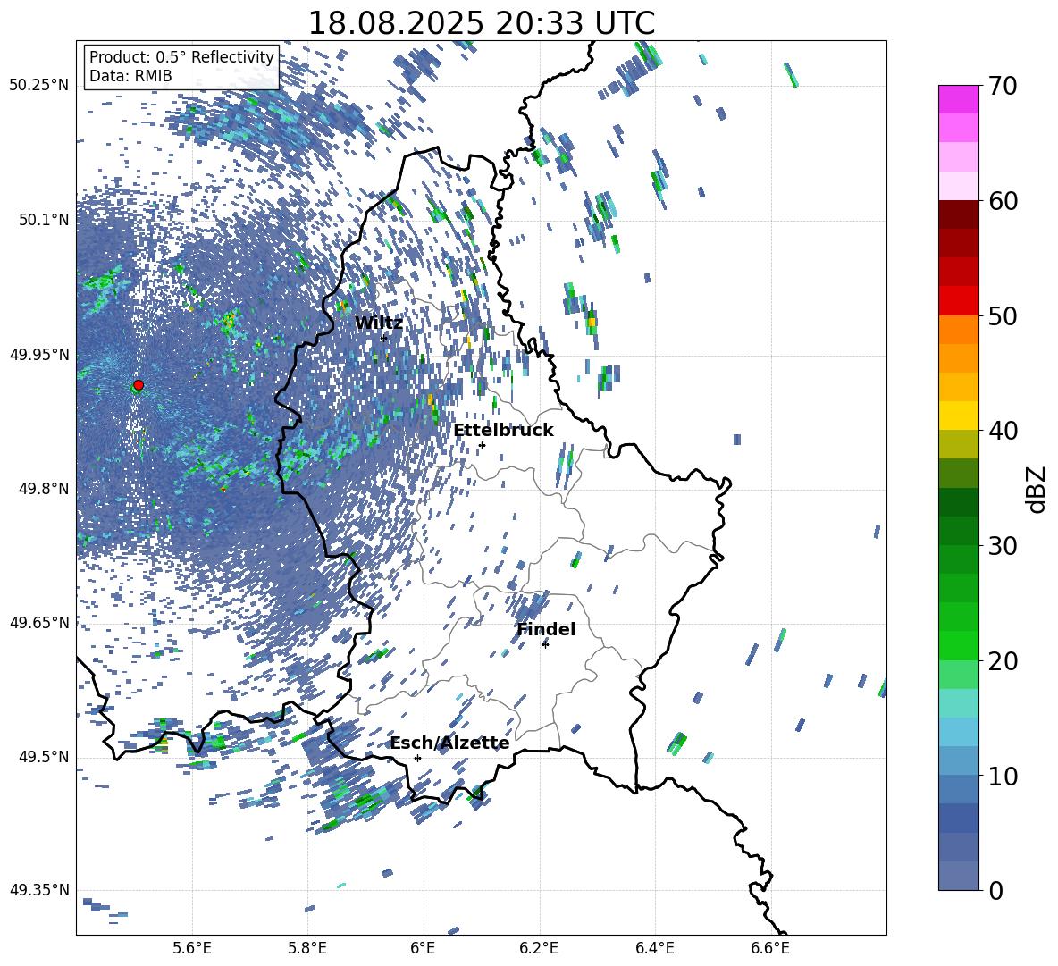Click the Product: 0.5° Reflectivity text
The image size is (1058, 966).
(x=181, y=57)
